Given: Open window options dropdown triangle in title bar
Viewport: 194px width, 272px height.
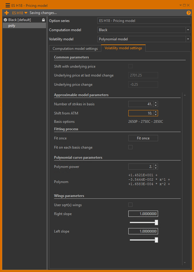Looking at the screenshot, I should click(x=180, y=5).
